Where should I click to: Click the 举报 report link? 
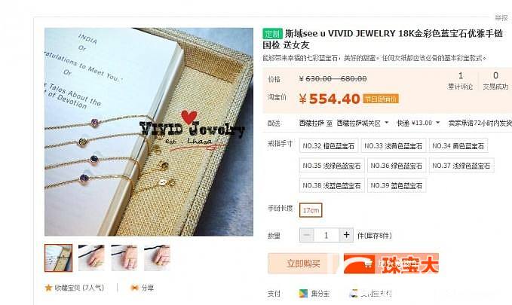[x=501, y=18]
